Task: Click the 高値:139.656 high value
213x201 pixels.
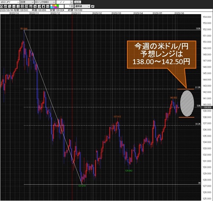Action: [x=39, y=10]
